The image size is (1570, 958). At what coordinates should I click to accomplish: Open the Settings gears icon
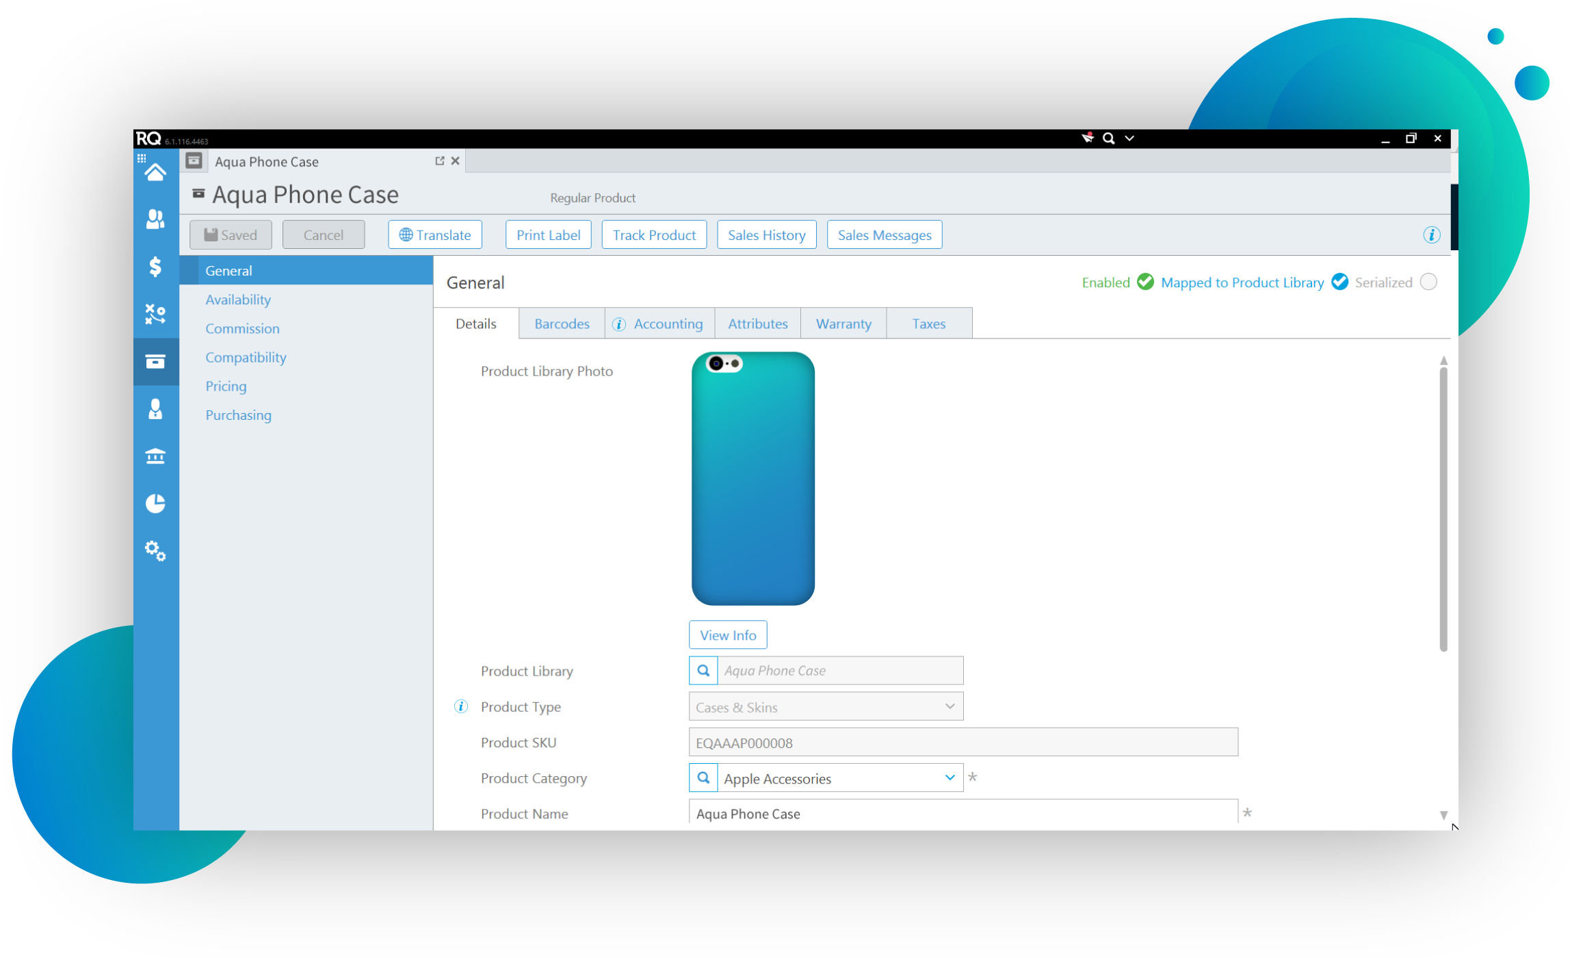(155, 550)
